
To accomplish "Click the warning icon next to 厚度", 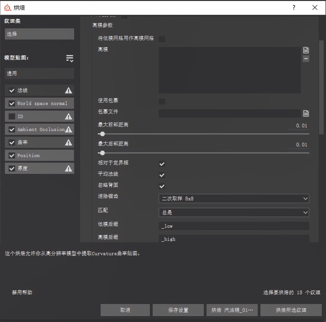I will pyautogui.click(x=68, y=169).
